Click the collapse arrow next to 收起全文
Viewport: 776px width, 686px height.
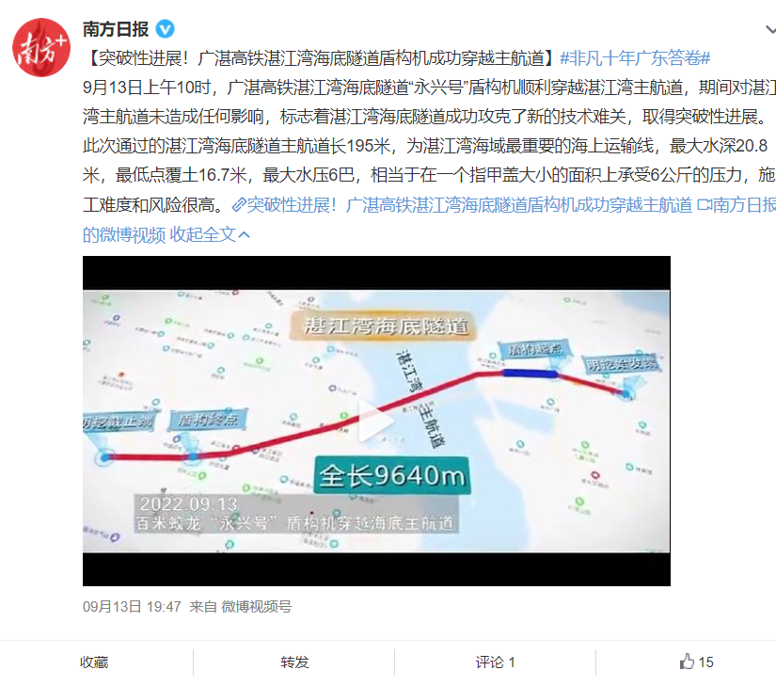click(x=244, y=235)
